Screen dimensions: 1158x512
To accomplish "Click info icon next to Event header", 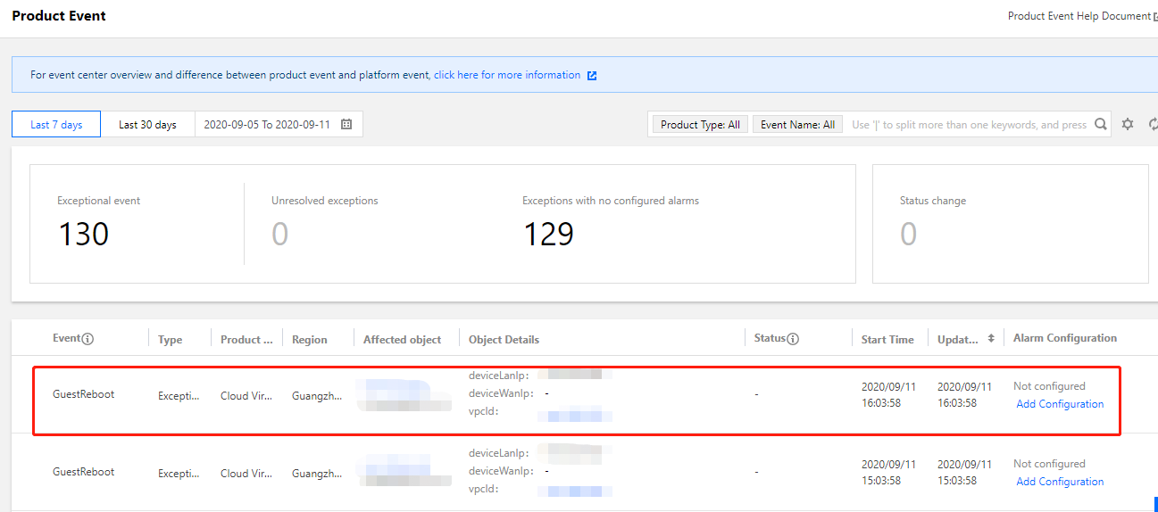I will pos(87,339).
